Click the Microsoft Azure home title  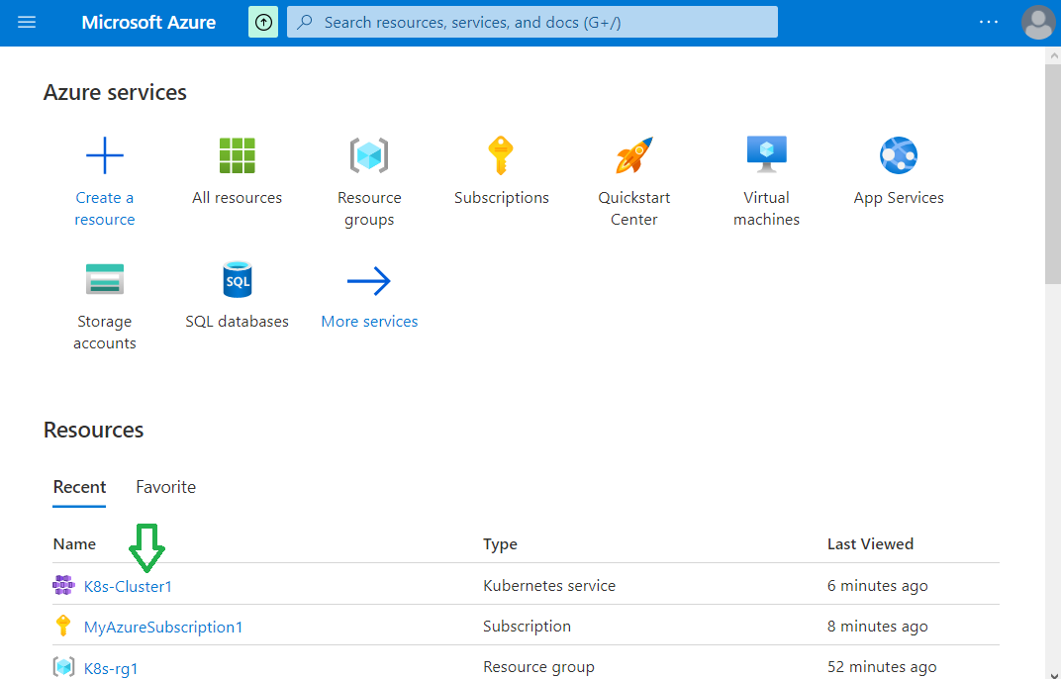(x=148, y=23)
